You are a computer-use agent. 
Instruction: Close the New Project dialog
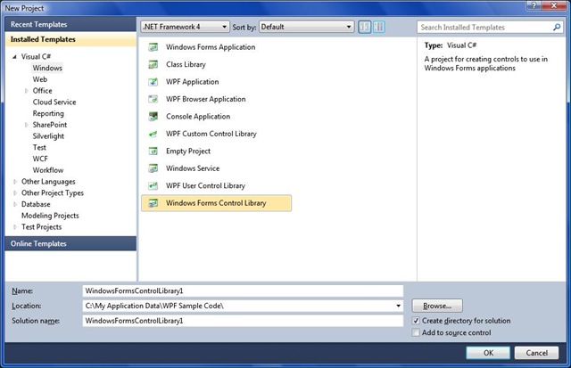[554, 5]
